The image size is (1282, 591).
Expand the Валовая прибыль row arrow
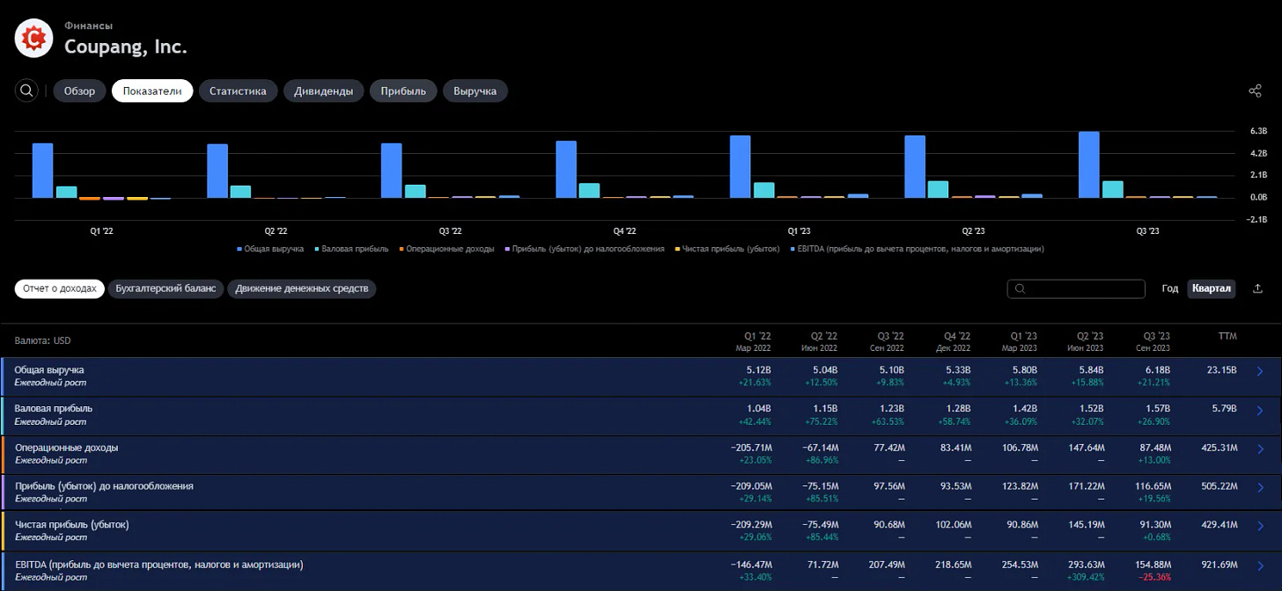coord(1259,410)
